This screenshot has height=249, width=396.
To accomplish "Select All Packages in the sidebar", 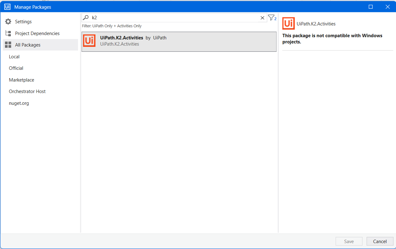I will 40,45.
